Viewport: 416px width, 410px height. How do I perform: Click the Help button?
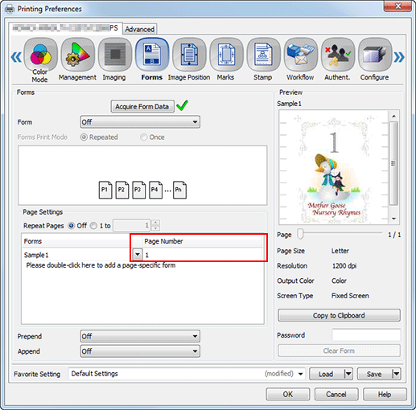(x=385, y=394)
